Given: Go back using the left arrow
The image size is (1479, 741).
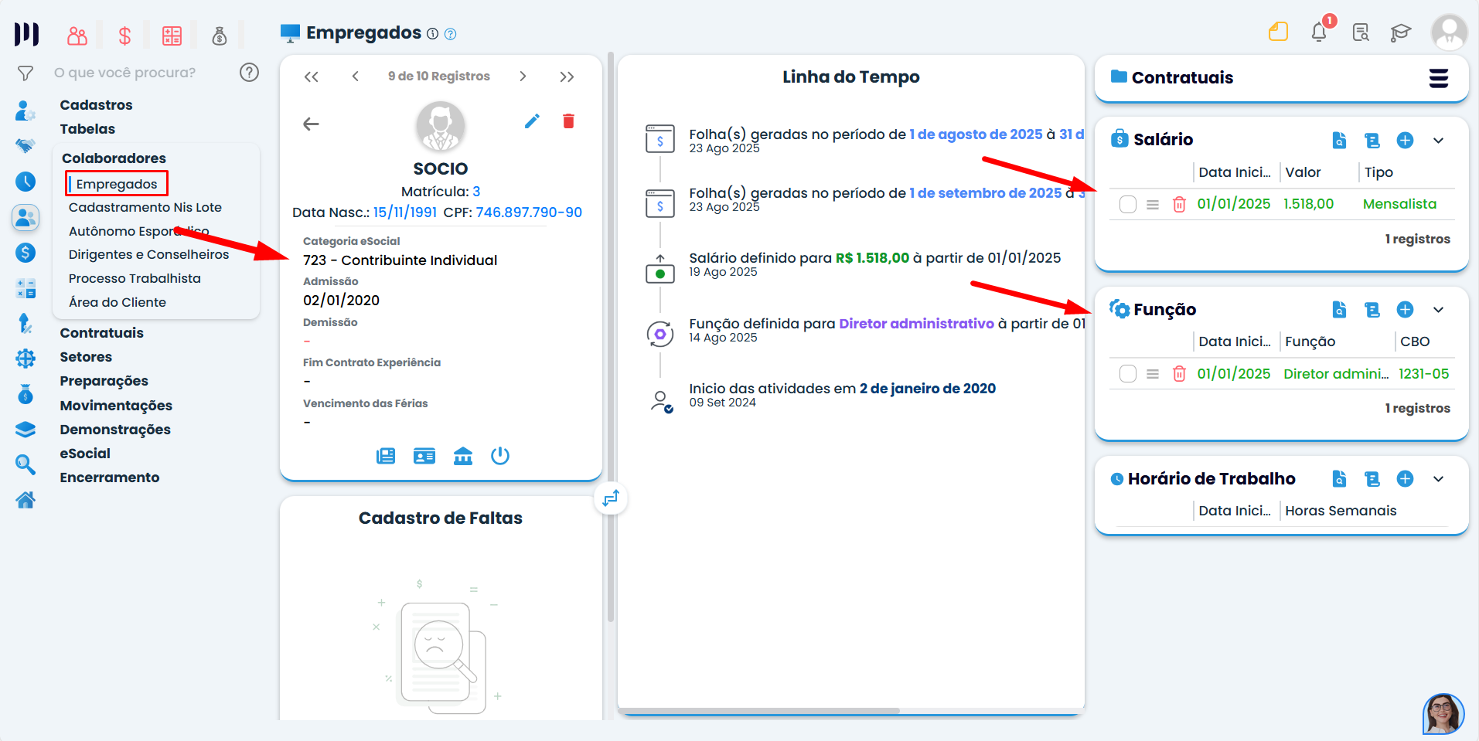Looking at the screenshot, I should pyautogui.click(x=311, y=124).
